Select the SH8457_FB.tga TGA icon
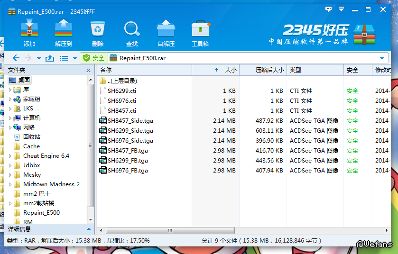 (103, 150)
